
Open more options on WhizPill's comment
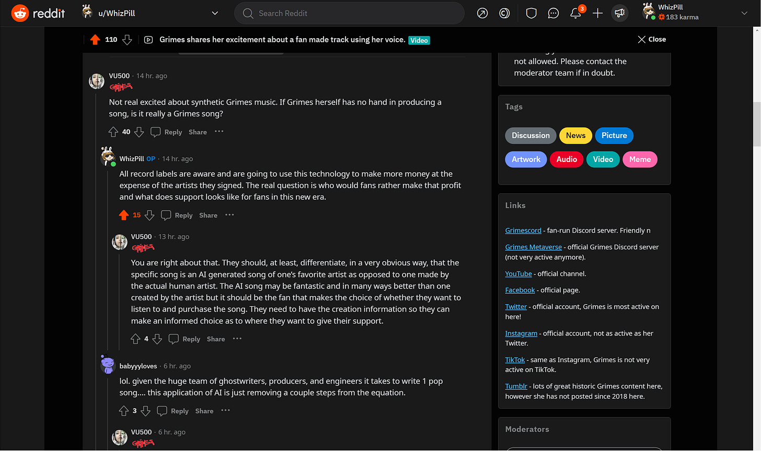pos(229,215)
